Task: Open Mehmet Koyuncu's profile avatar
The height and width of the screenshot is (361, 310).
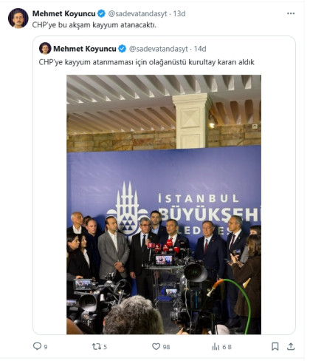Action: (x=18, y=18)
